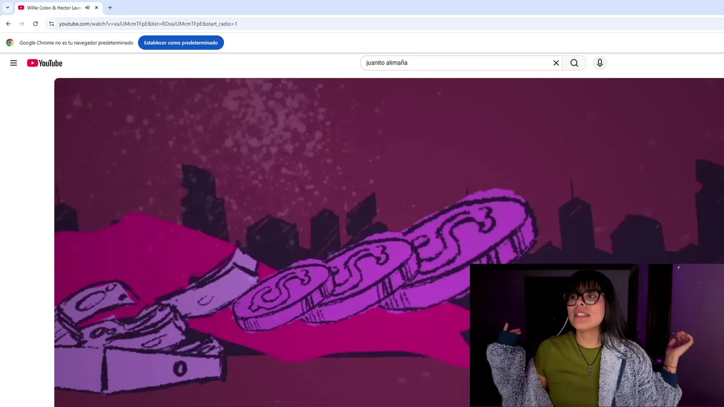The width and height of the screenshot is (724, 407).
Task: Click the video player to pause playback
Action: coord(389,242)
